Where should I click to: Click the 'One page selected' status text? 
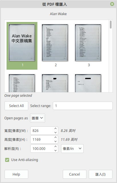click(18, 96)
